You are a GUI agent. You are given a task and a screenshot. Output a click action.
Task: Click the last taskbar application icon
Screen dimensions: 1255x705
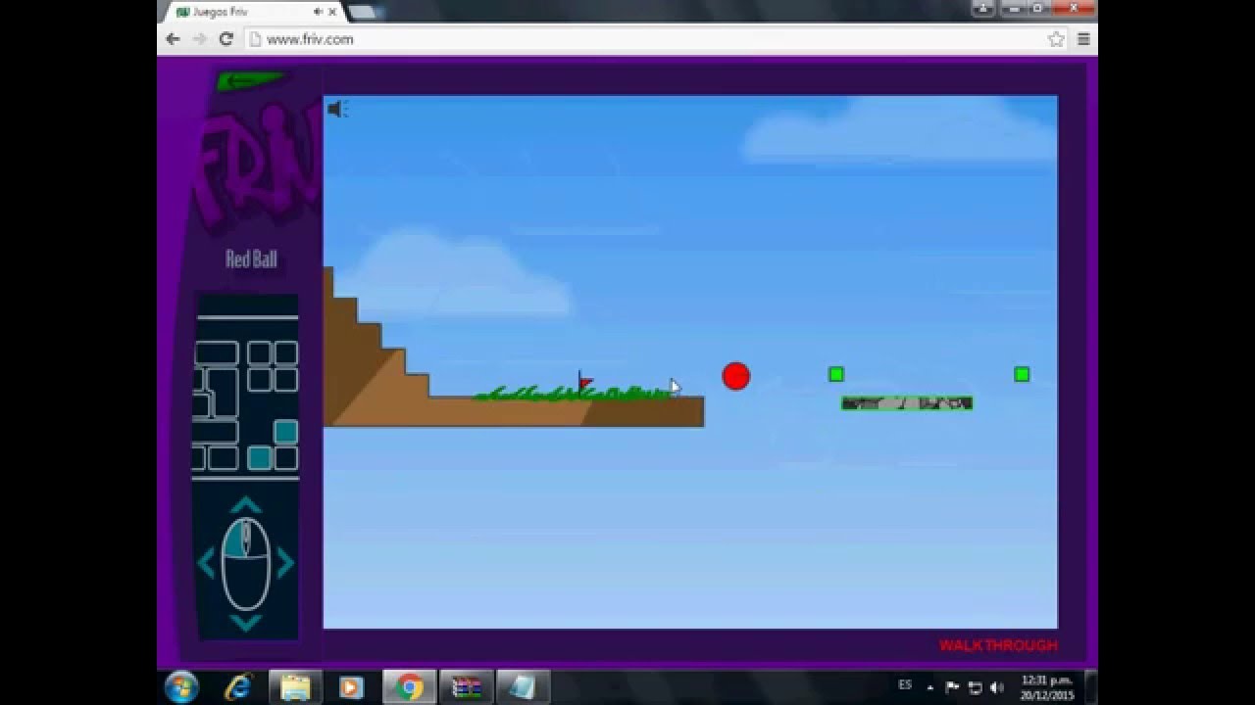(523, 687)
